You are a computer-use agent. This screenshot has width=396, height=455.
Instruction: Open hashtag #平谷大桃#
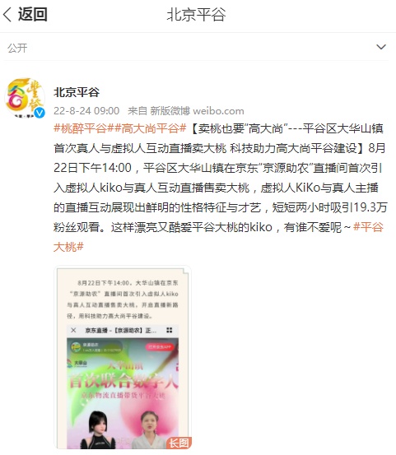tap(218, 237)
